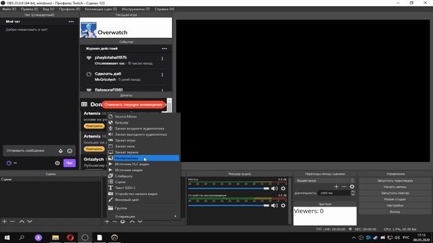Adjust the Mic/Aux volume slider
Viewport: 433px width, 243px height.
229,188
